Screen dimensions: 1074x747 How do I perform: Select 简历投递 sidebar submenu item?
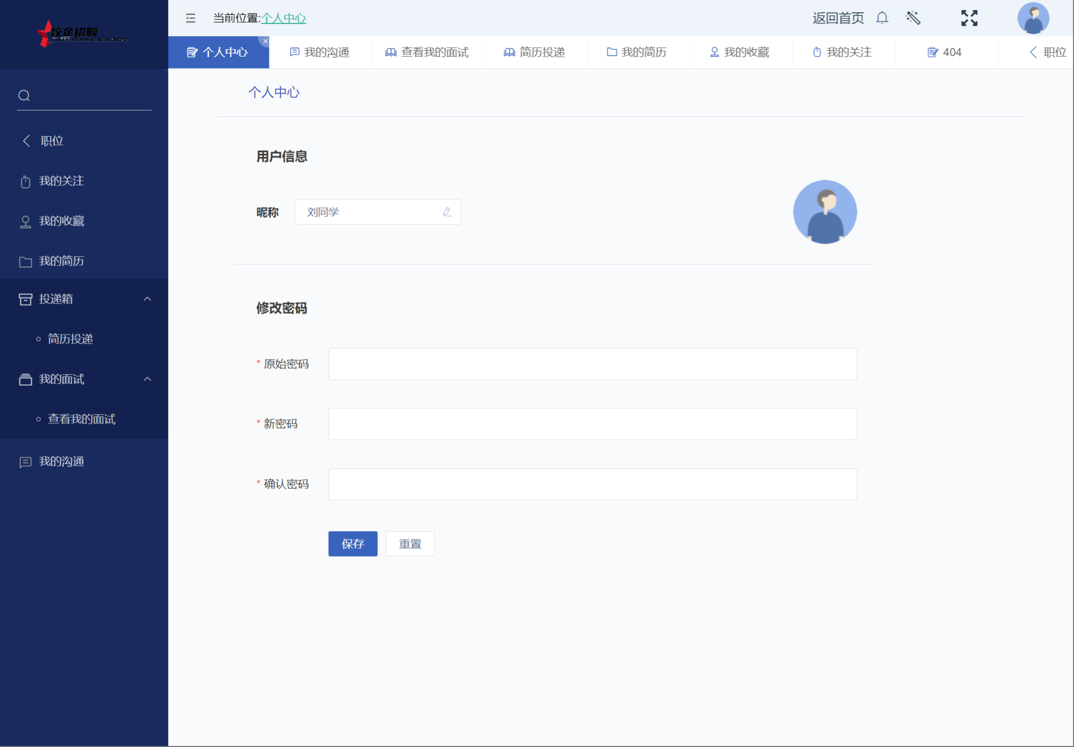pyautogui.click(x=70, y=339)
